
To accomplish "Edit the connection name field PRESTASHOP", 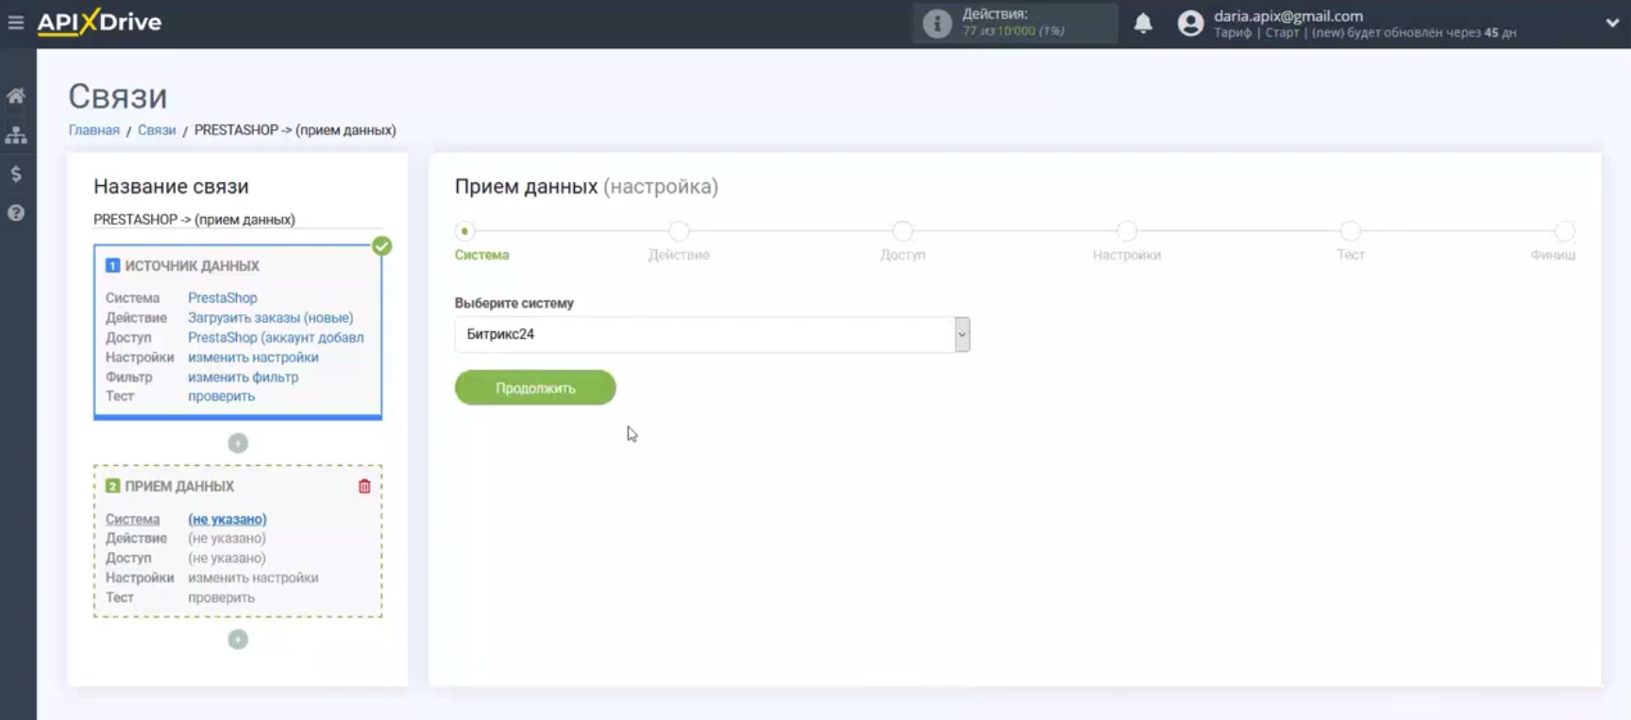I will (238, 219).
